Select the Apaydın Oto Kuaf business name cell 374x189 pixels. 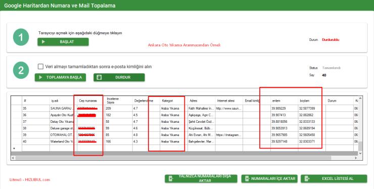tap(63, 115)
